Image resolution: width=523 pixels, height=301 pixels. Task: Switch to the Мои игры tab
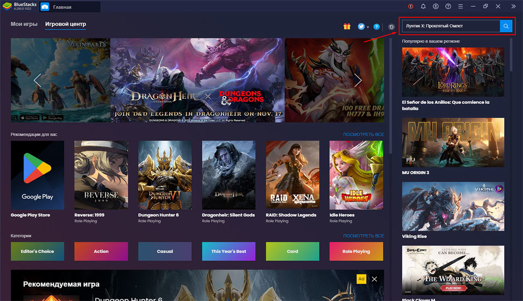coord(24,24)
